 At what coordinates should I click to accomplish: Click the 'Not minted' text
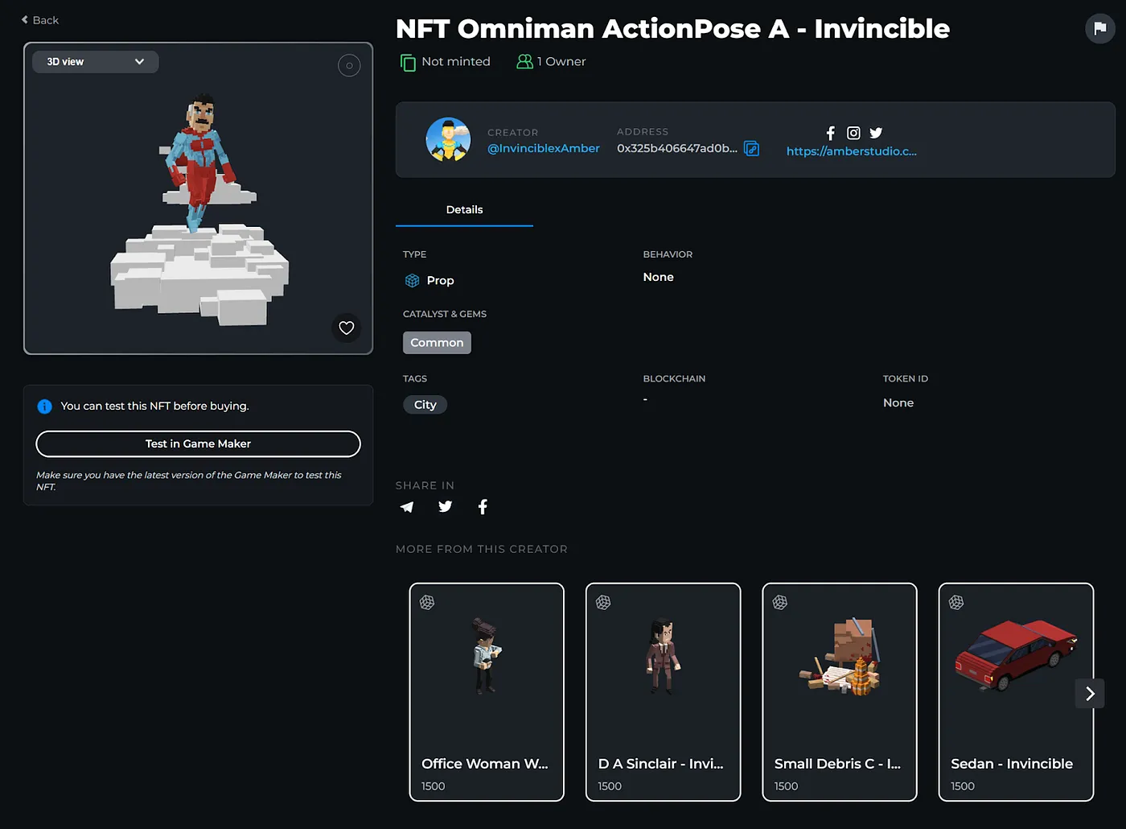[456, 61]
